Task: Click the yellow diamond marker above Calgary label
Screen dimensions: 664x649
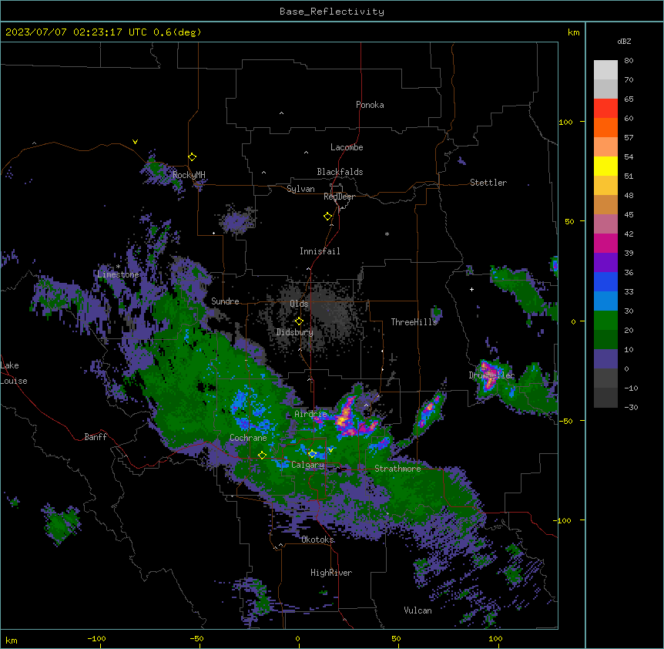Action: pos(312,454)
